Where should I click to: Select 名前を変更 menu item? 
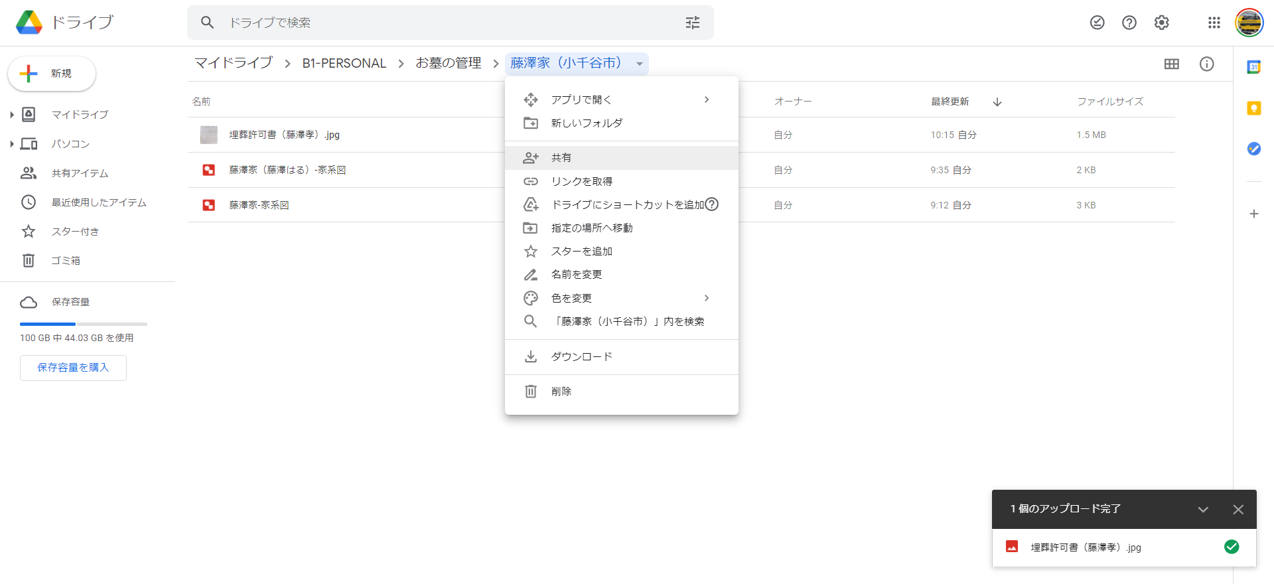[x=622, y=275]
